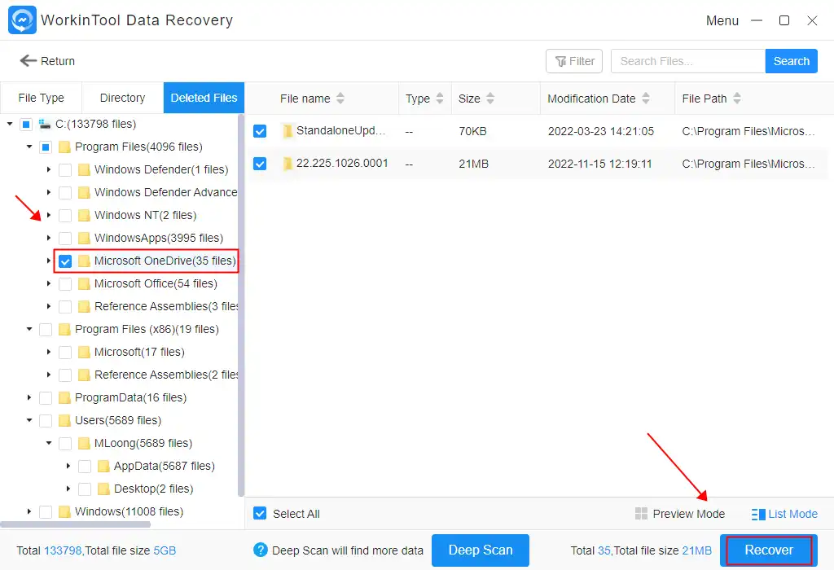The width and height of the screenshot is (834, 570).
Task: Sort by Size column arrows
Action: tap(489, 99)
